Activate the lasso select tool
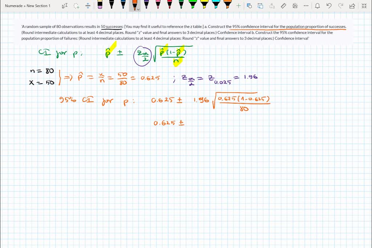372x248 pixels. (76, 6)
